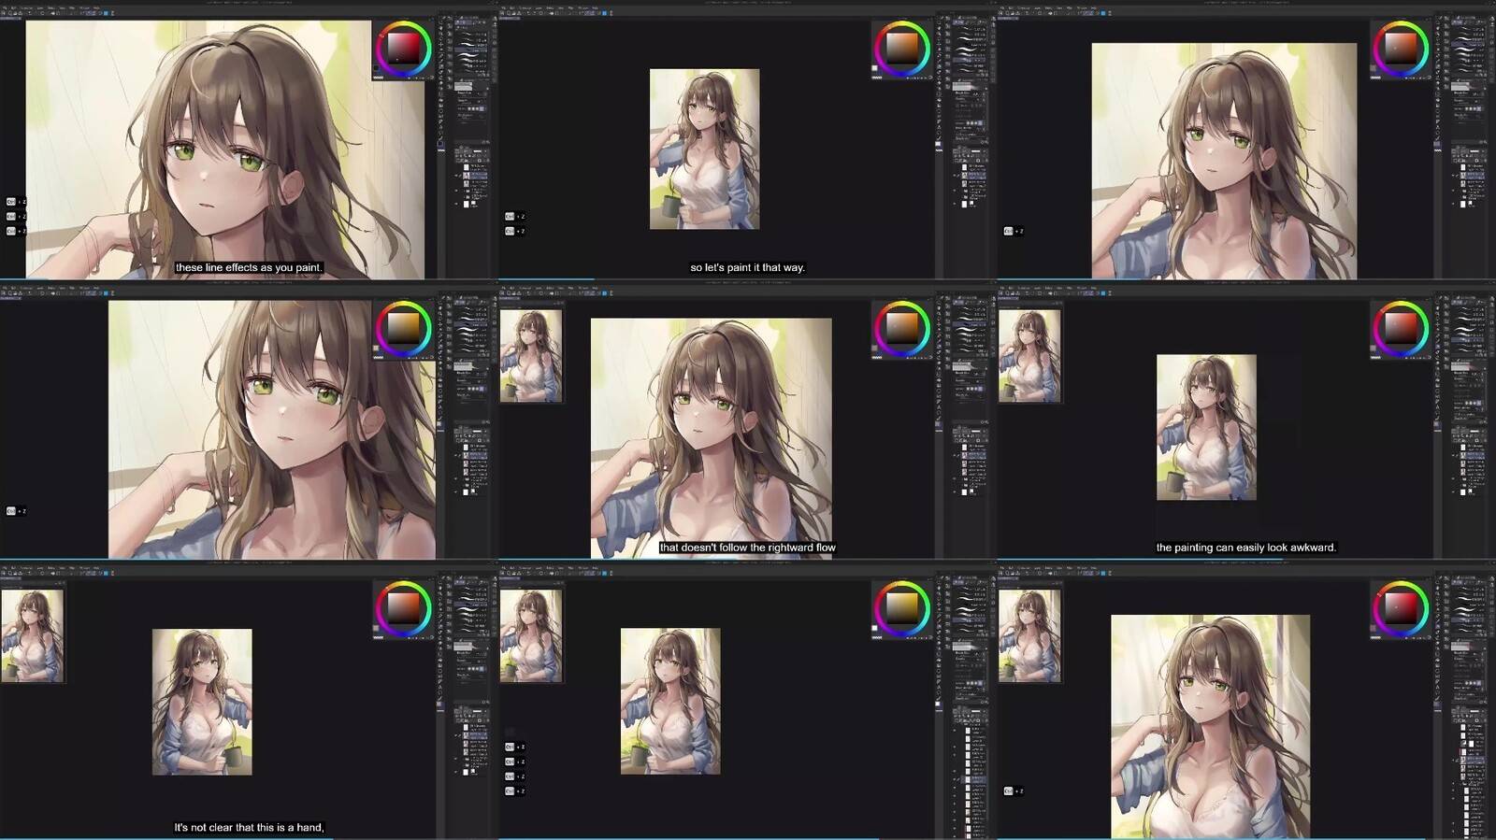Click main canvas artwork in 'rightward flow' frame
The height and width of the screenshot is (840, 1496).
click(711, 438)
